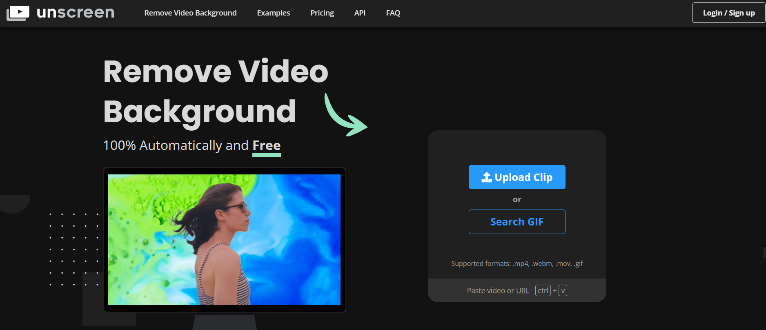Viewport: 766px width, 330px height.
Task: Click the woman video preview thumbnail
Action: click(224, 240)
